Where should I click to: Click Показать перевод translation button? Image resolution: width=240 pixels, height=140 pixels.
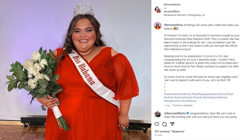[x=183, y=105]
